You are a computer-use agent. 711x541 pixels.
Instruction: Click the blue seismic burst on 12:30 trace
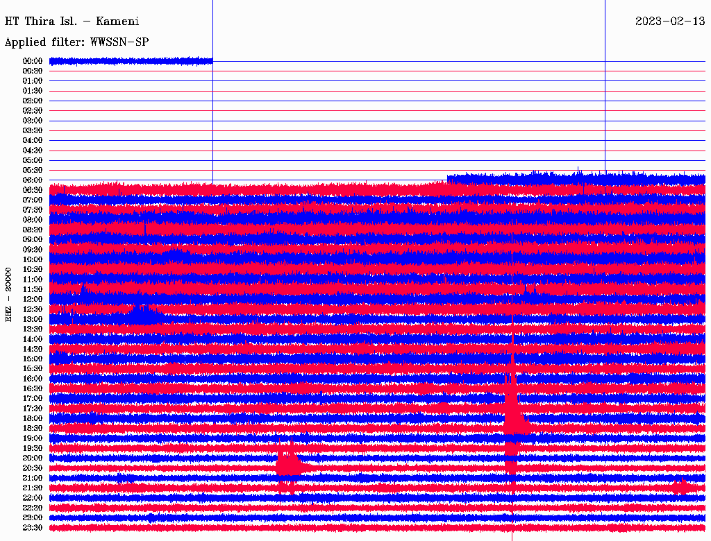pyautogui.click(x=142, y=316)
